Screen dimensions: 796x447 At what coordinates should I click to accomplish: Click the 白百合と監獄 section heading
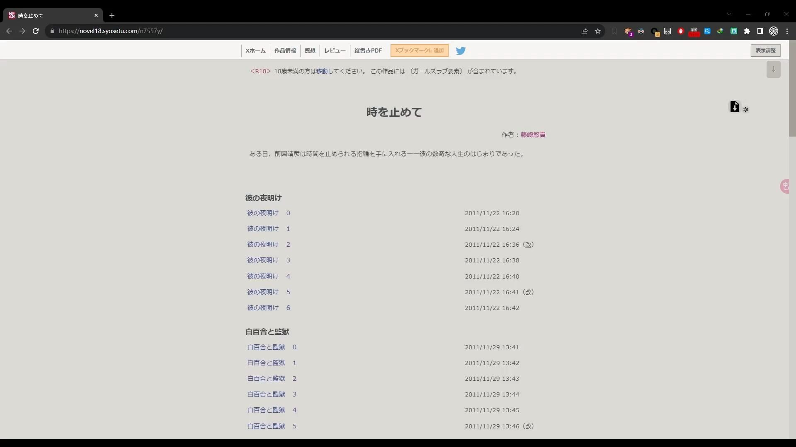pos(267,332)
